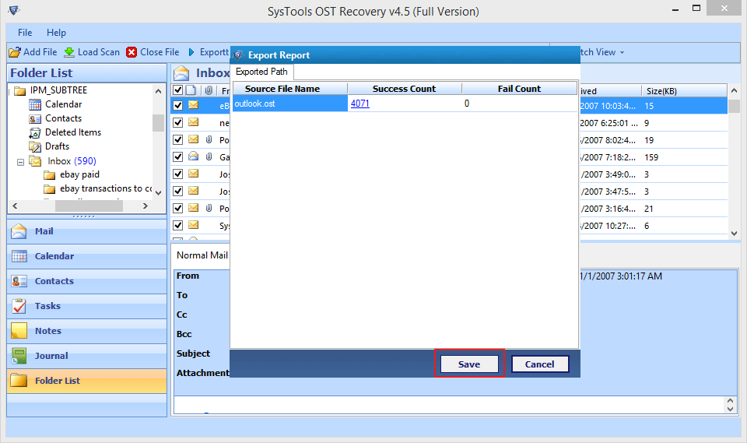Click the folder tree scroll down arrow
This screenshot has height=443, width=747.
pos(158,192)
